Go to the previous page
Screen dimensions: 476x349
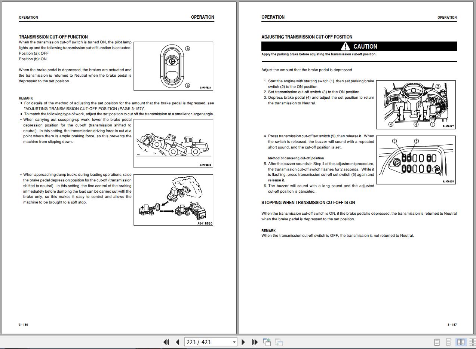coord(178,342)
